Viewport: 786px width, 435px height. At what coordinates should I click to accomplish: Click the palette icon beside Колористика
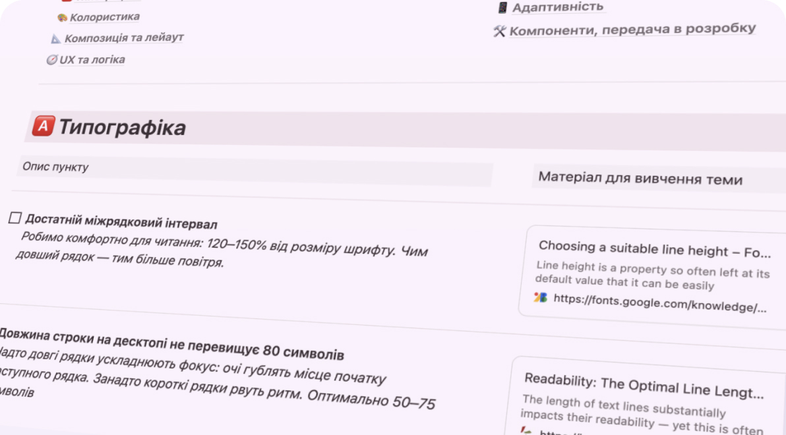(62, 17)
